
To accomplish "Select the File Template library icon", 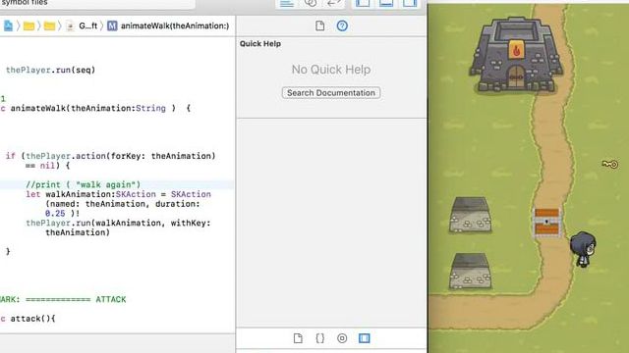I will click(298, 338).
